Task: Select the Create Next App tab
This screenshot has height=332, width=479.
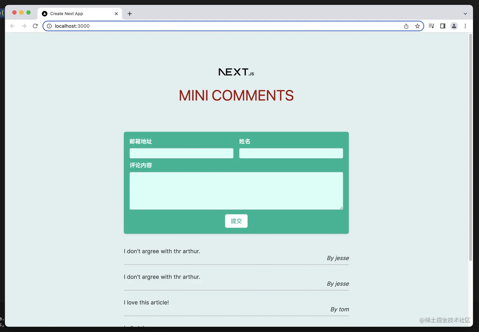Action: [73, 14]
